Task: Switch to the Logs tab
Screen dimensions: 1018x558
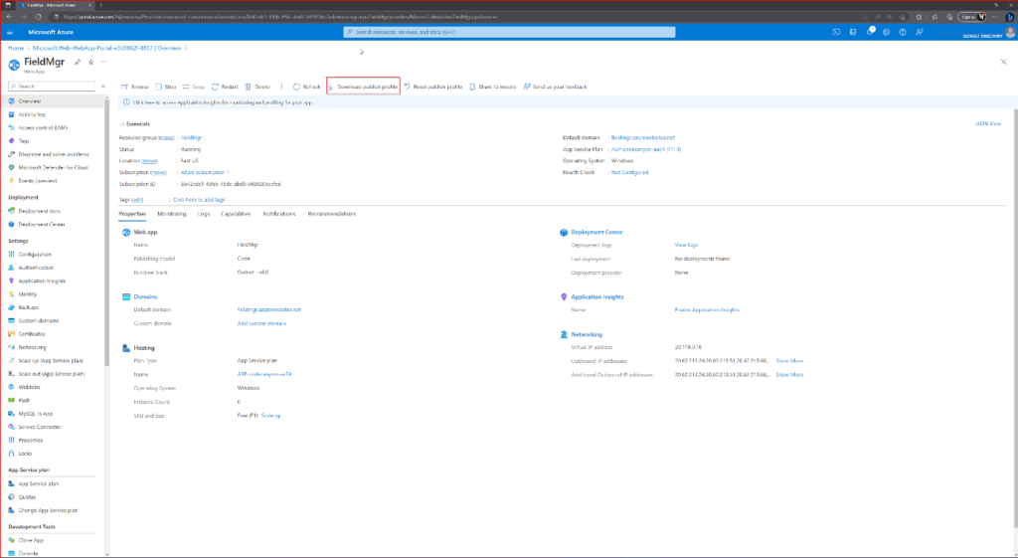Action: tap(204, 214)
